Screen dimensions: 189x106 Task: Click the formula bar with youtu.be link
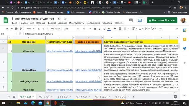click(101, 34)
